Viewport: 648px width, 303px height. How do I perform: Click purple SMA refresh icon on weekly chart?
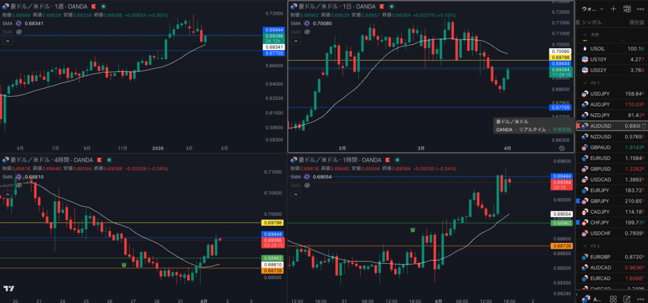pyautogui.click(x=18, y=23)
